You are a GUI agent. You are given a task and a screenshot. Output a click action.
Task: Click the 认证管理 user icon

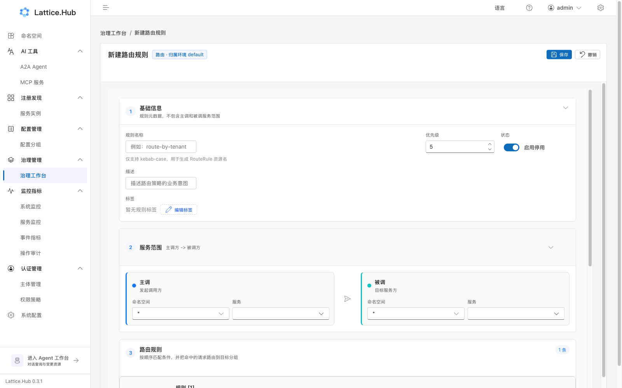pyautogui.click(x=11, y=268)
